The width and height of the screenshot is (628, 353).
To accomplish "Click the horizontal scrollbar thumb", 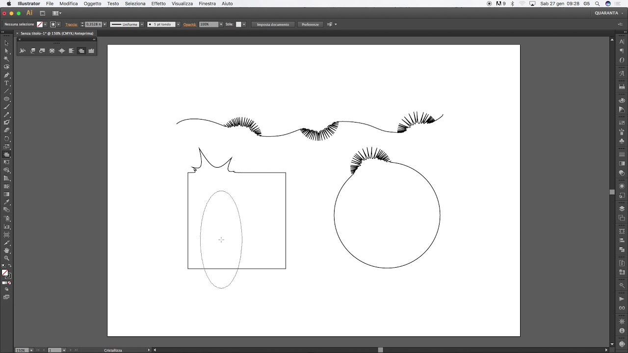I will click(380, 350).
